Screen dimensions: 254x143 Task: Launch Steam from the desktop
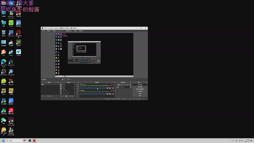coord(11,53)
